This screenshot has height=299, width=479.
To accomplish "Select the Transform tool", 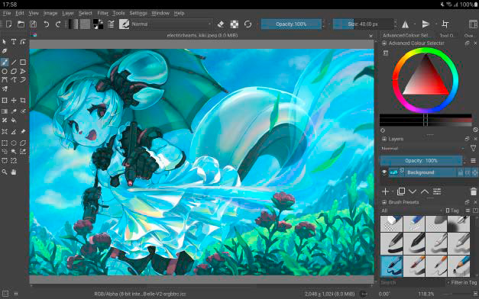I will pos(5,101).
